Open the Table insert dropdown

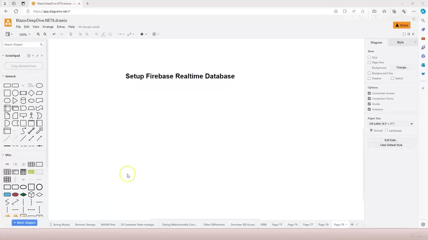(155, 34)
